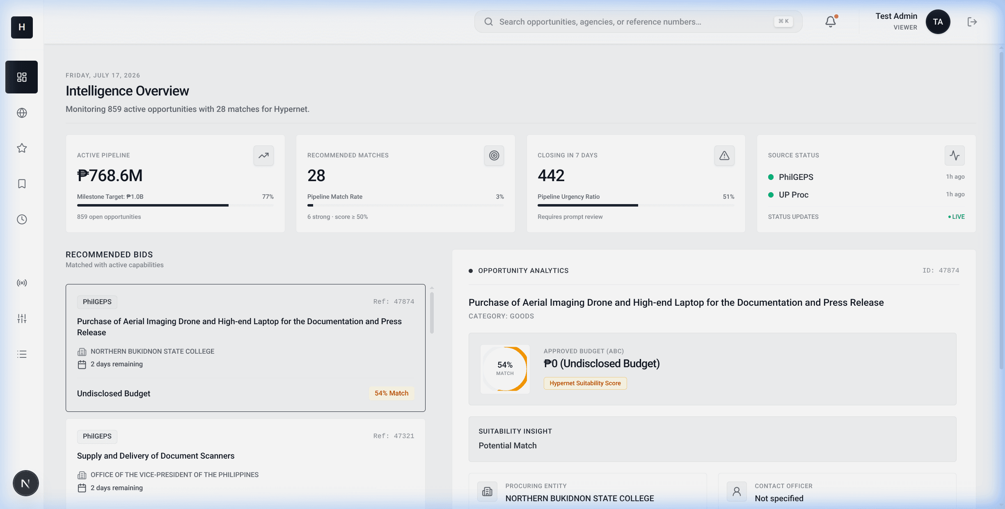
Task: Open the globe icon in sidebar
Action: (22, 113)
